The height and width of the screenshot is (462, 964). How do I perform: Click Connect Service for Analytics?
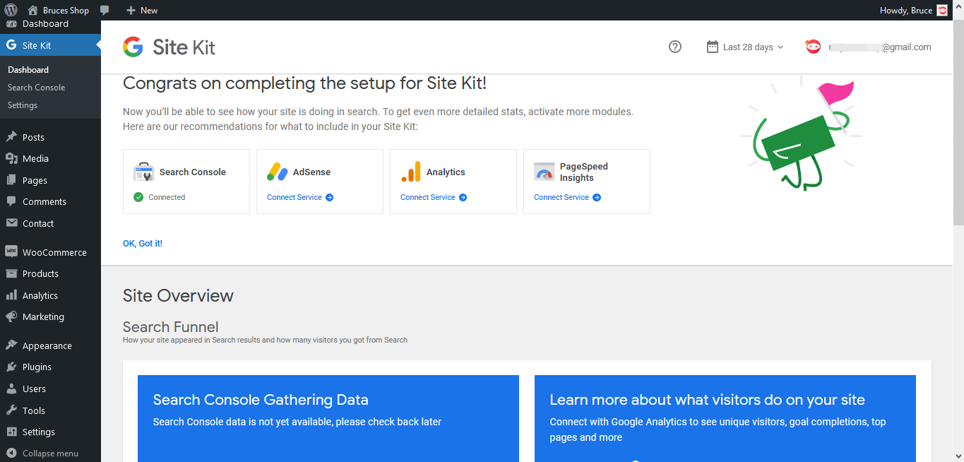tap(434, 197)
